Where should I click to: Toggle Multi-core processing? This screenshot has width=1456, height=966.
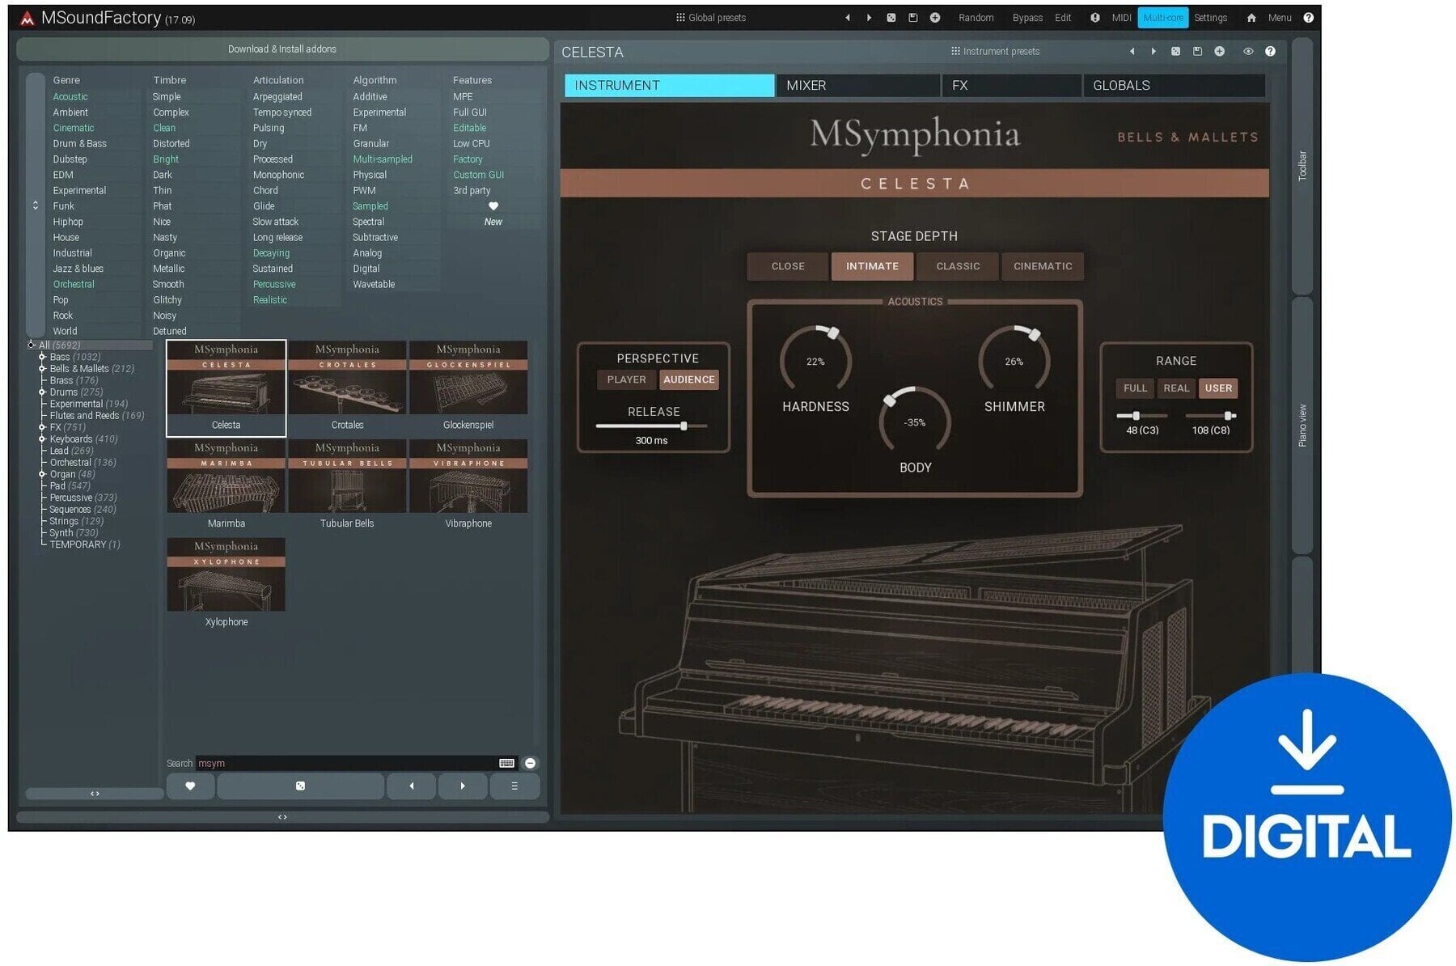1162,18
